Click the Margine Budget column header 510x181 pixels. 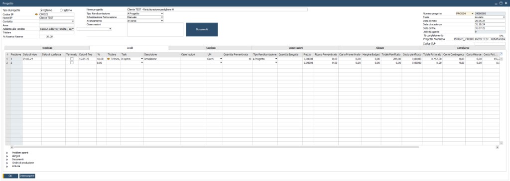371,54
